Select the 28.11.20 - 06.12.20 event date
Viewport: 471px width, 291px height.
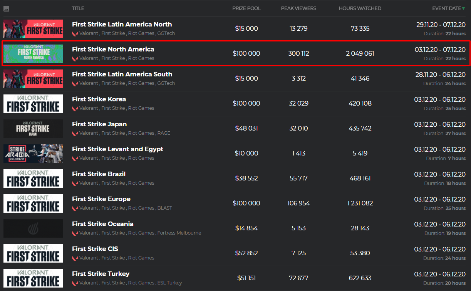[441, 74]
